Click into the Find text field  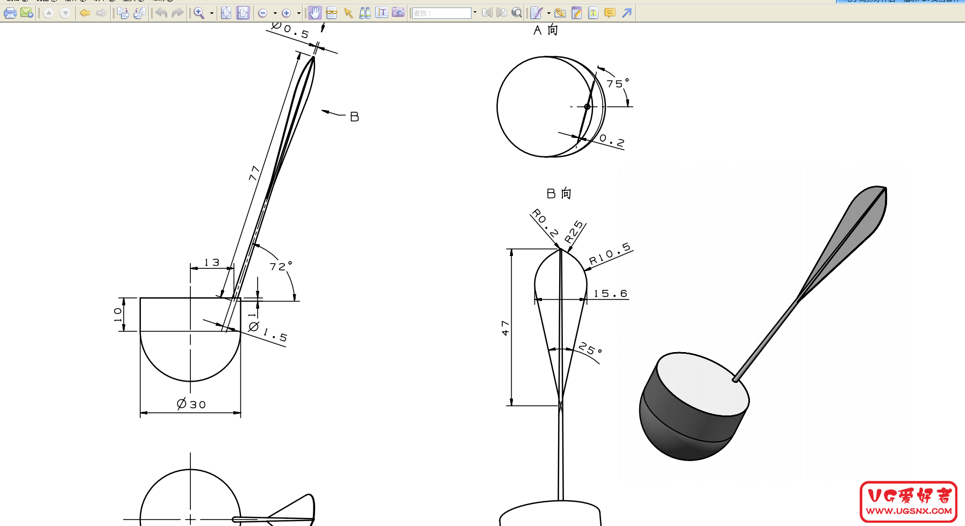click(x=441, y=13)
